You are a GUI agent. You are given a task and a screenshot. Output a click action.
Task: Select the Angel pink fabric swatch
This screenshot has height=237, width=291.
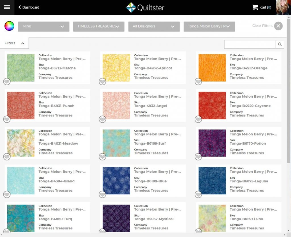tap(116, 106)
